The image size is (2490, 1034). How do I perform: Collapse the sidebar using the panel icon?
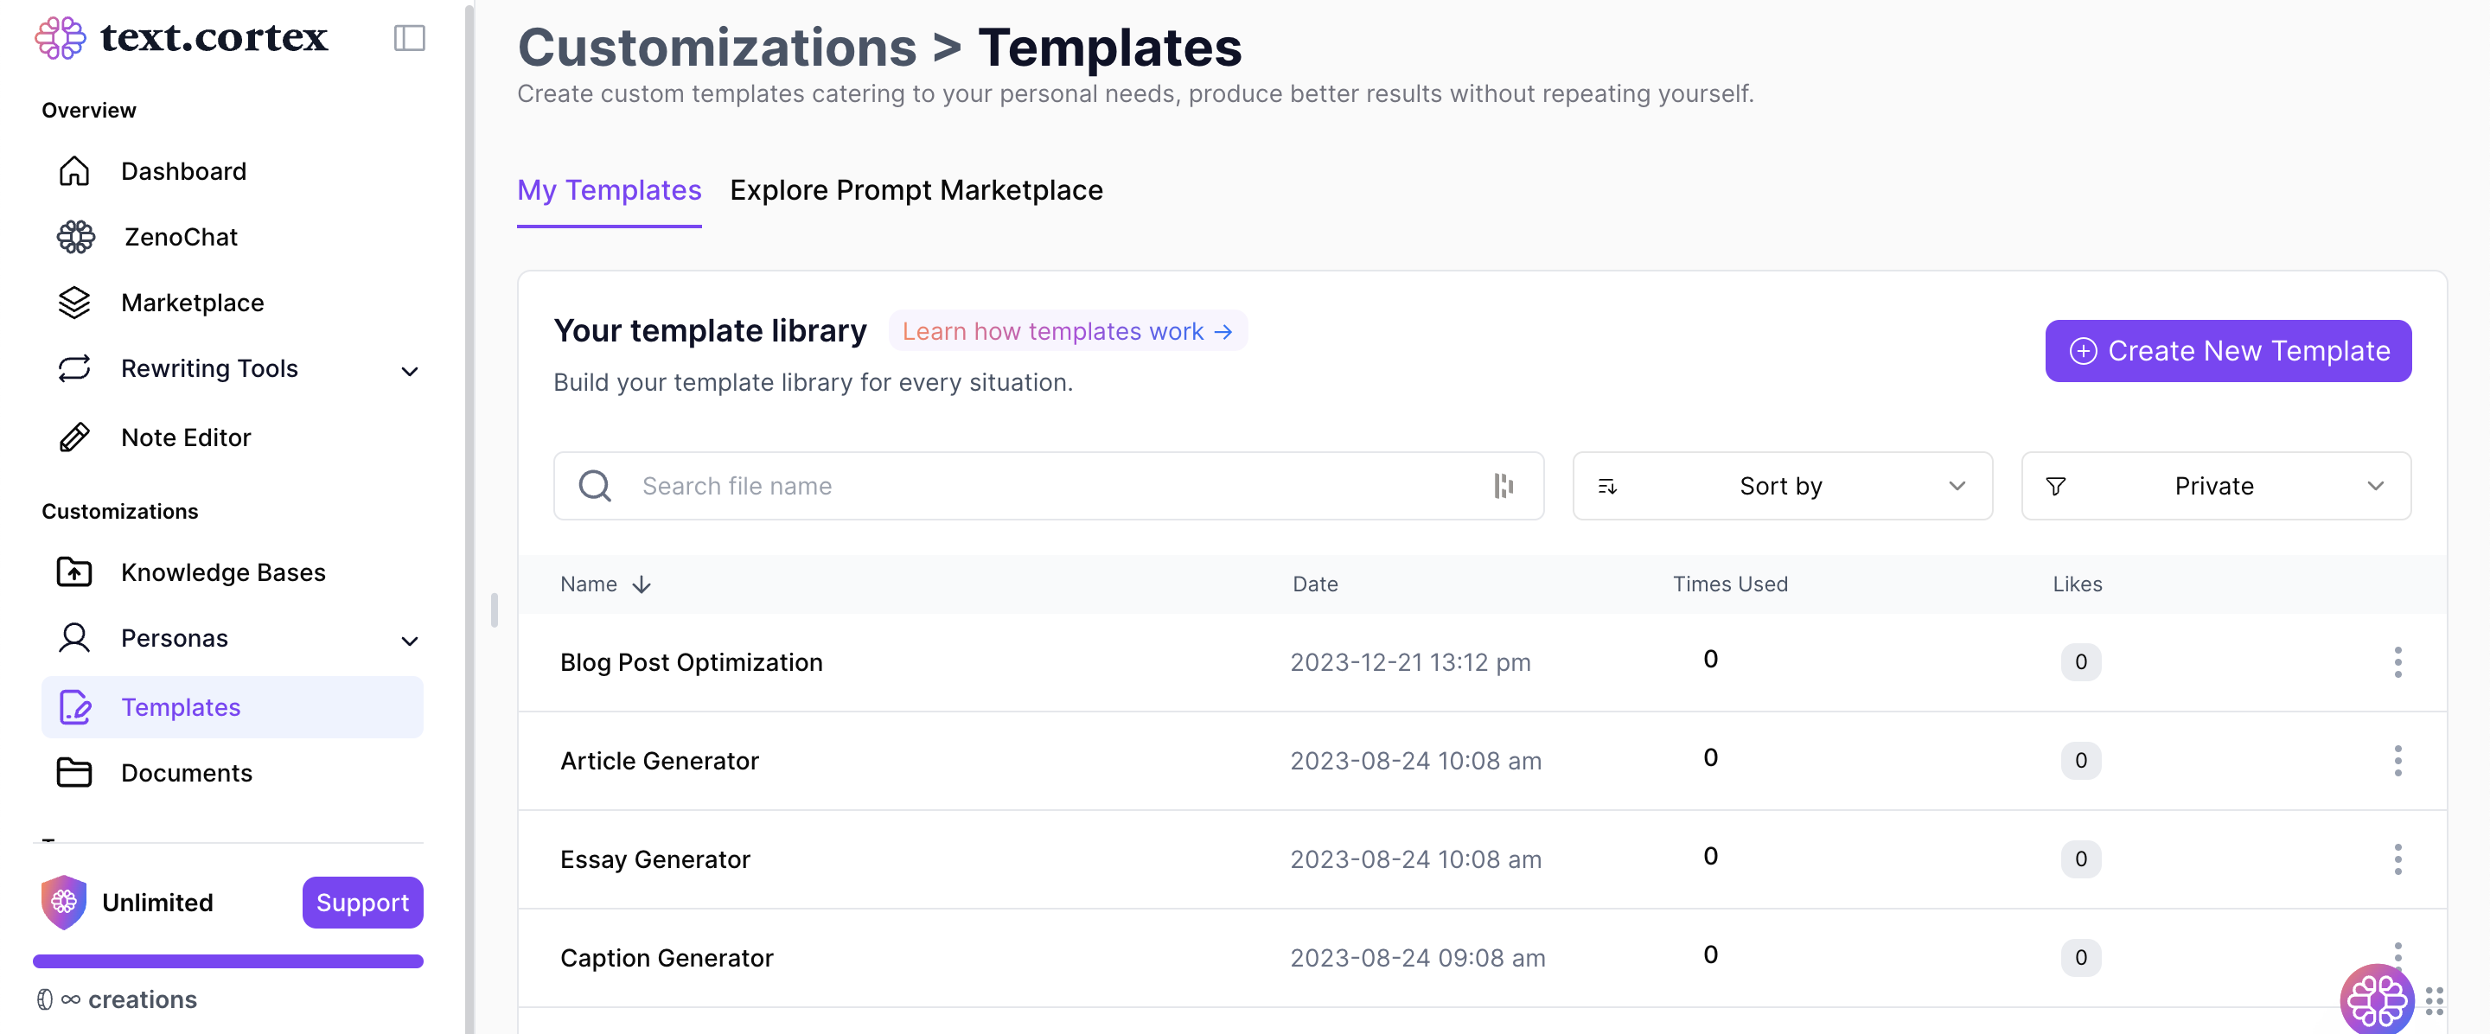click(409, 38)
